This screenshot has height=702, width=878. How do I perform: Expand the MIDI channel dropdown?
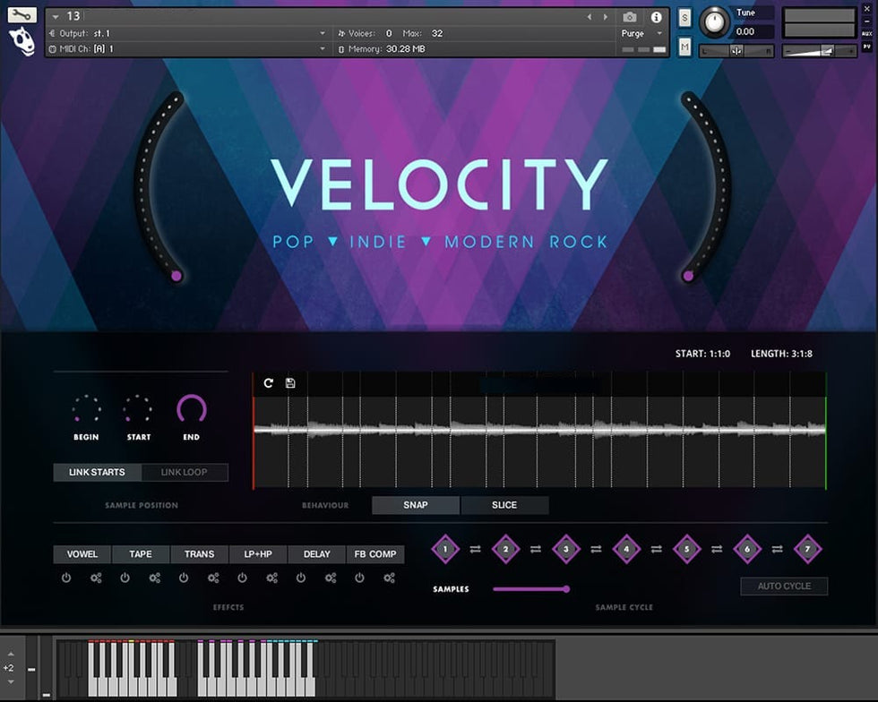[x=323, y=48]
